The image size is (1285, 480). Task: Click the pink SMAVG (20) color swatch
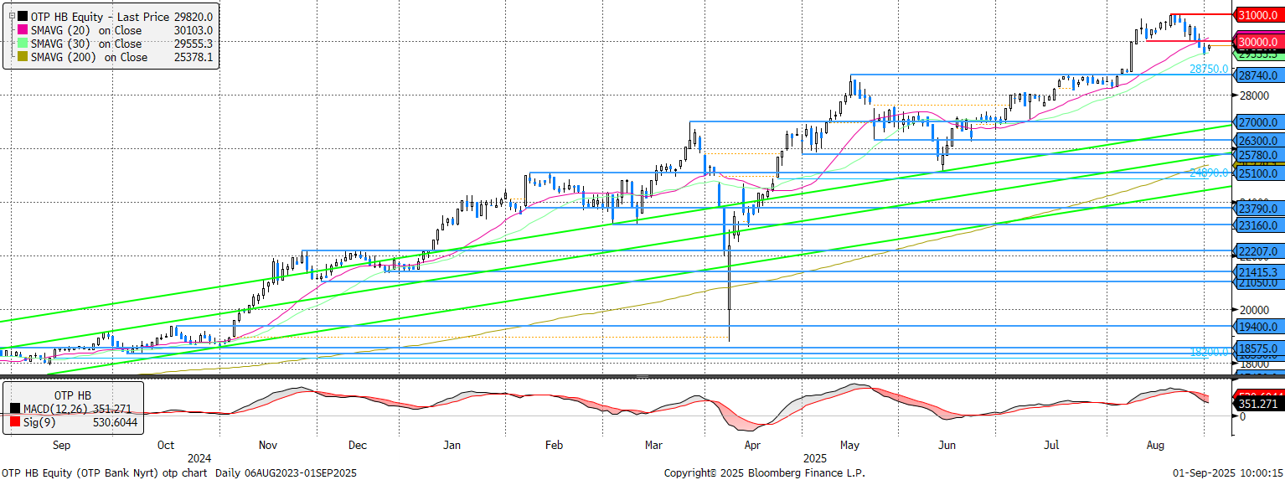(x=22, y=30)
